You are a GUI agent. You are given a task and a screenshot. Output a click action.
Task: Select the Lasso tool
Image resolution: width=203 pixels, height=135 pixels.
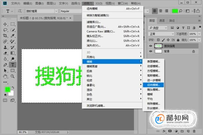(5, 30)
